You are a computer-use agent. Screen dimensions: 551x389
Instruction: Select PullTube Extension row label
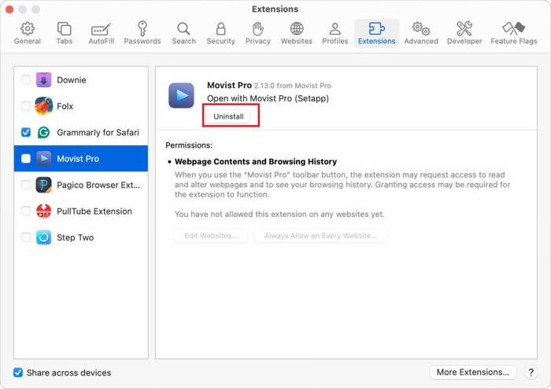pos(94,211)
